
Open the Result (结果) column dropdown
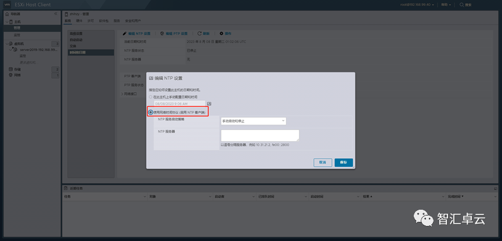click(443, 196)
